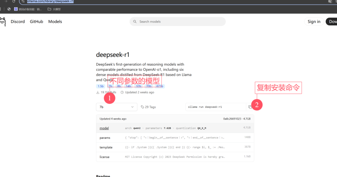The height and width of the screenshot is (177, 337).
Task: Click the ollama run deepseek-r1 command field
Action: pos(216,107)
